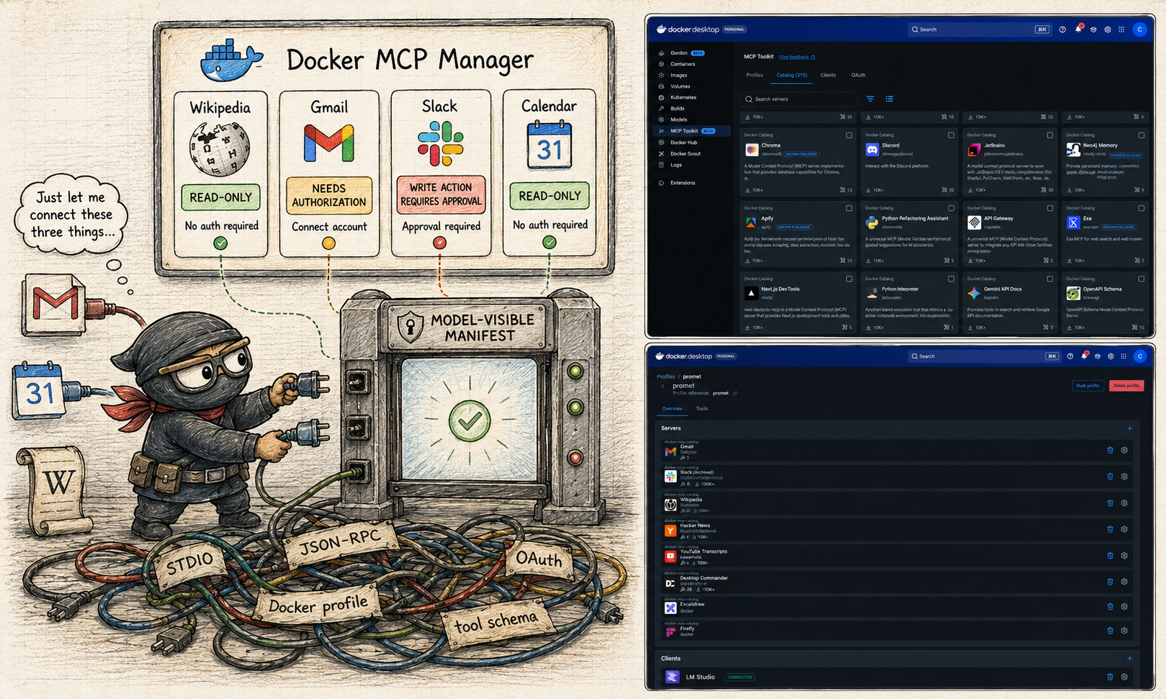This screenshot has width=1166, height=699.
Task: Open settings gear for the Slack (Archived) server
Action: tap(1124, 477)
